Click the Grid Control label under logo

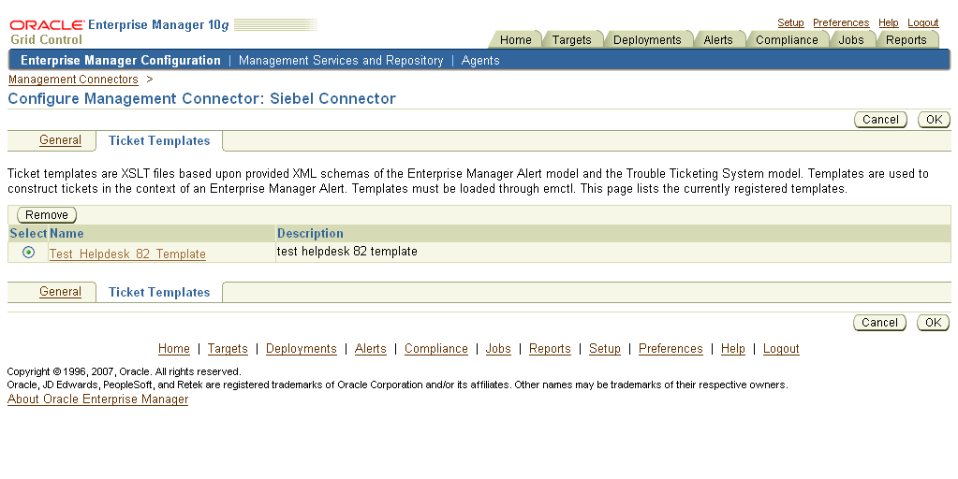46,39
